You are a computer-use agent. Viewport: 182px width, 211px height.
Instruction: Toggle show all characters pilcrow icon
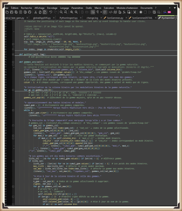point(97,12)
